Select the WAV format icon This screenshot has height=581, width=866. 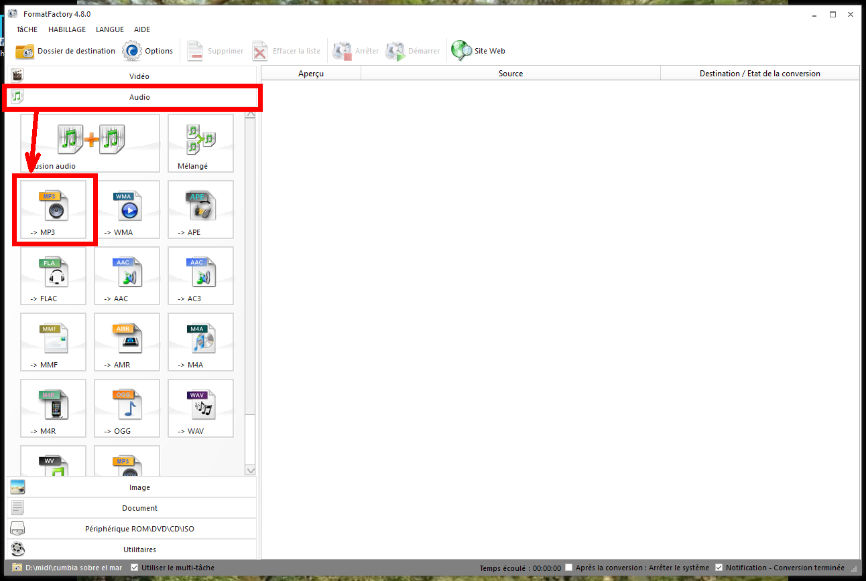(200, 408)
